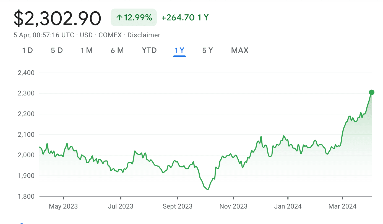Click the 2,100 y-axis label

(26, 135)
